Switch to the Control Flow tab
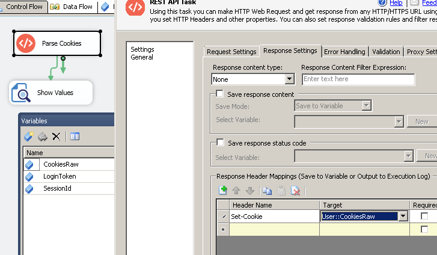The width and height of the screenshot is (437, 255). 24,7
